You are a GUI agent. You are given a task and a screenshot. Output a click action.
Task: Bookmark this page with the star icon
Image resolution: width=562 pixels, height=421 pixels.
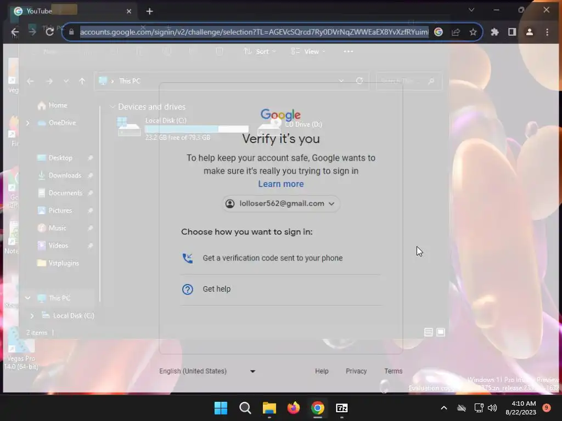473,32
